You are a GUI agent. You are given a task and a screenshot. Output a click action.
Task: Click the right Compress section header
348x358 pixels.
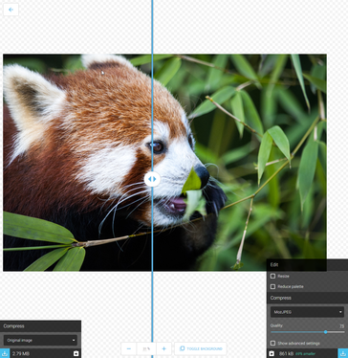coord(307,298)
